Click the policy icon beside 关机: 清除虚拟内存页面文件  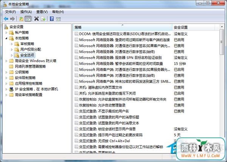coord(76,87)
